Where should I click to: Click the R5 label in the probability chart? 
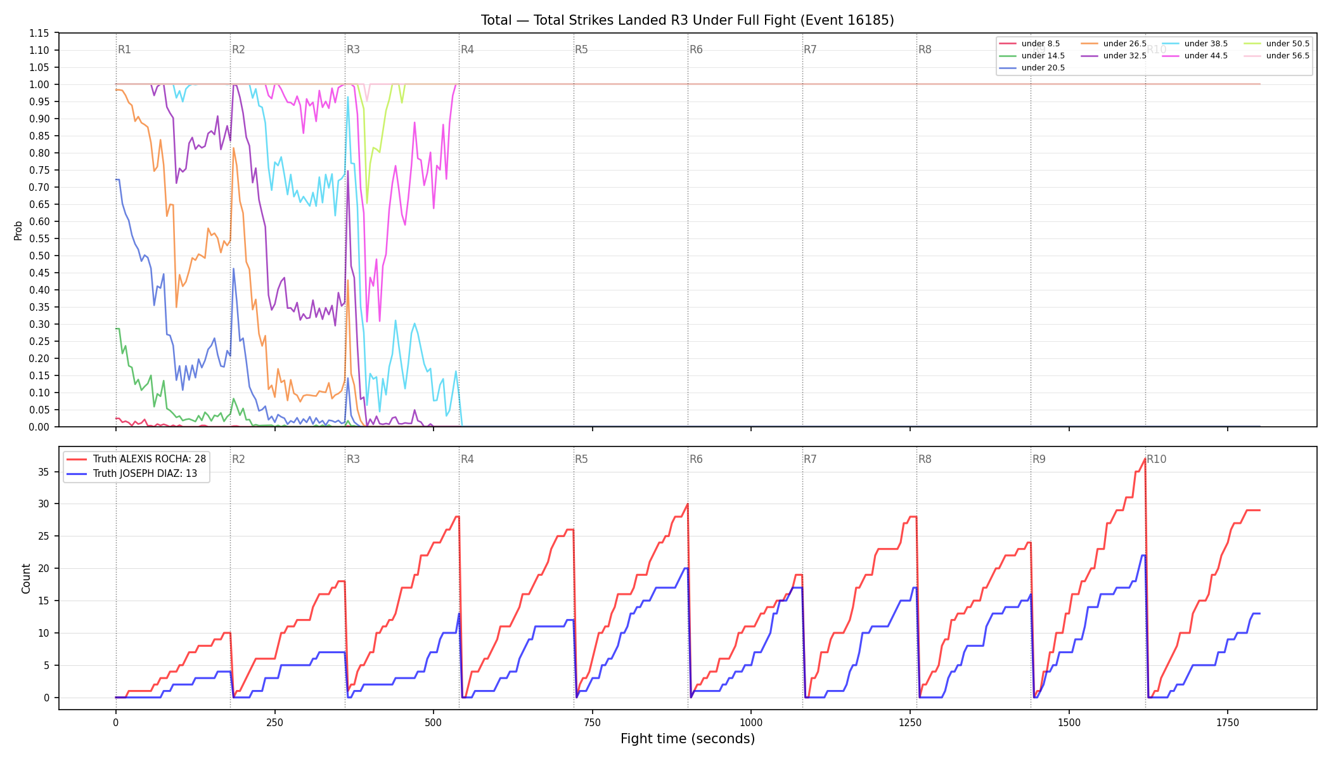point(581,49)
